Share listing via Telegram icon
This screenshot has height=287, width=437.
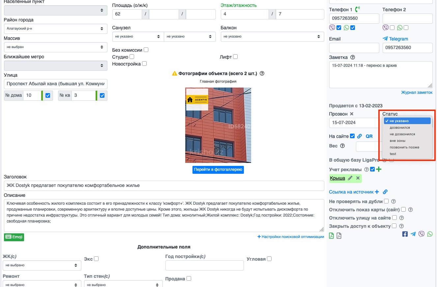pyautogui.click(x=413, y=234)
